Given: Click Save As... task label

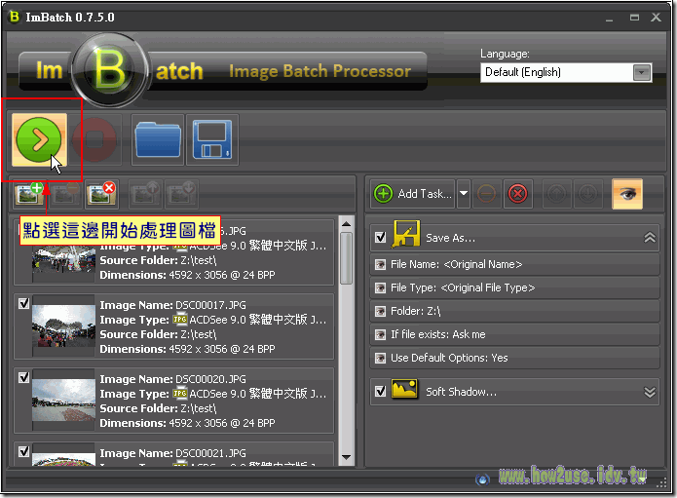Looking at the screenshot, I should 450,238.
